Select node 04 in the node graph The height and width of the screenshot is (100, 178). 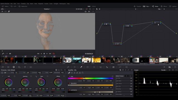[157, 23]
